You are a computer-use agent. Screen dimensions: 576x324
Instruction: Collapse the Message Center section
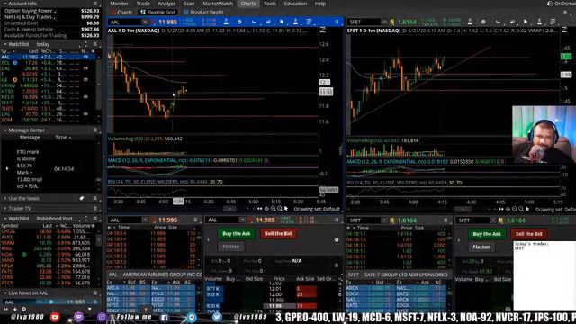(5, 130)
